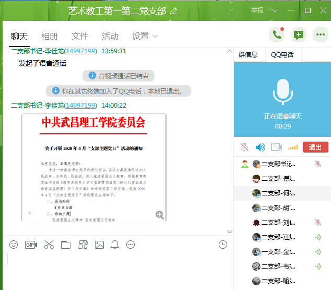Switch to the 文件 tab

coord(80,36)
